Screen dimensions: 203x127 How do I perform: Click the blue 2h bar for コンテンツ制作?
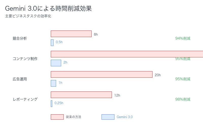pyautogui.click(x=56, y=63)
